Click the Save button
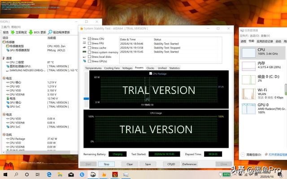 148,164
